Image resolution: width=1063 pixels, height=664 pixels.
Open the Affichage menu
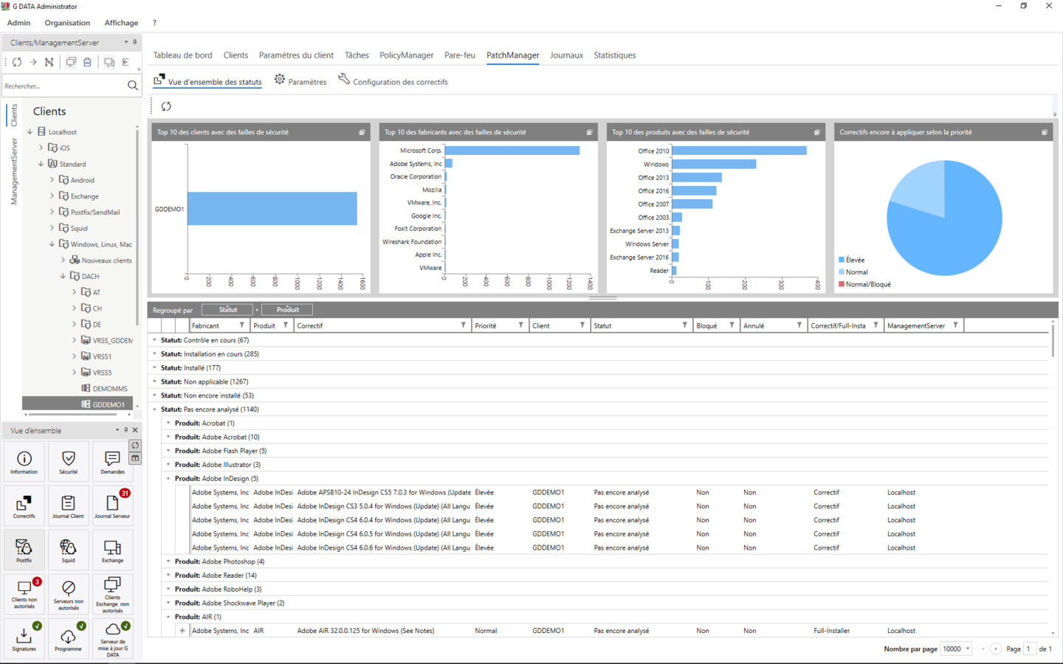click(x=121, y=23)
